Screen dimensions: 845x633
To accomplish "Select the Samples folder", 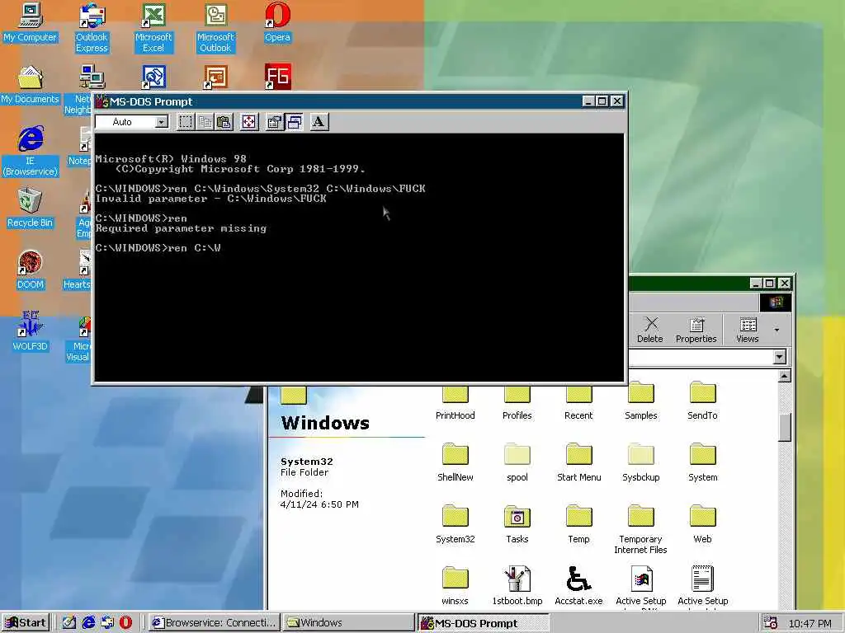I will point(640,402).
